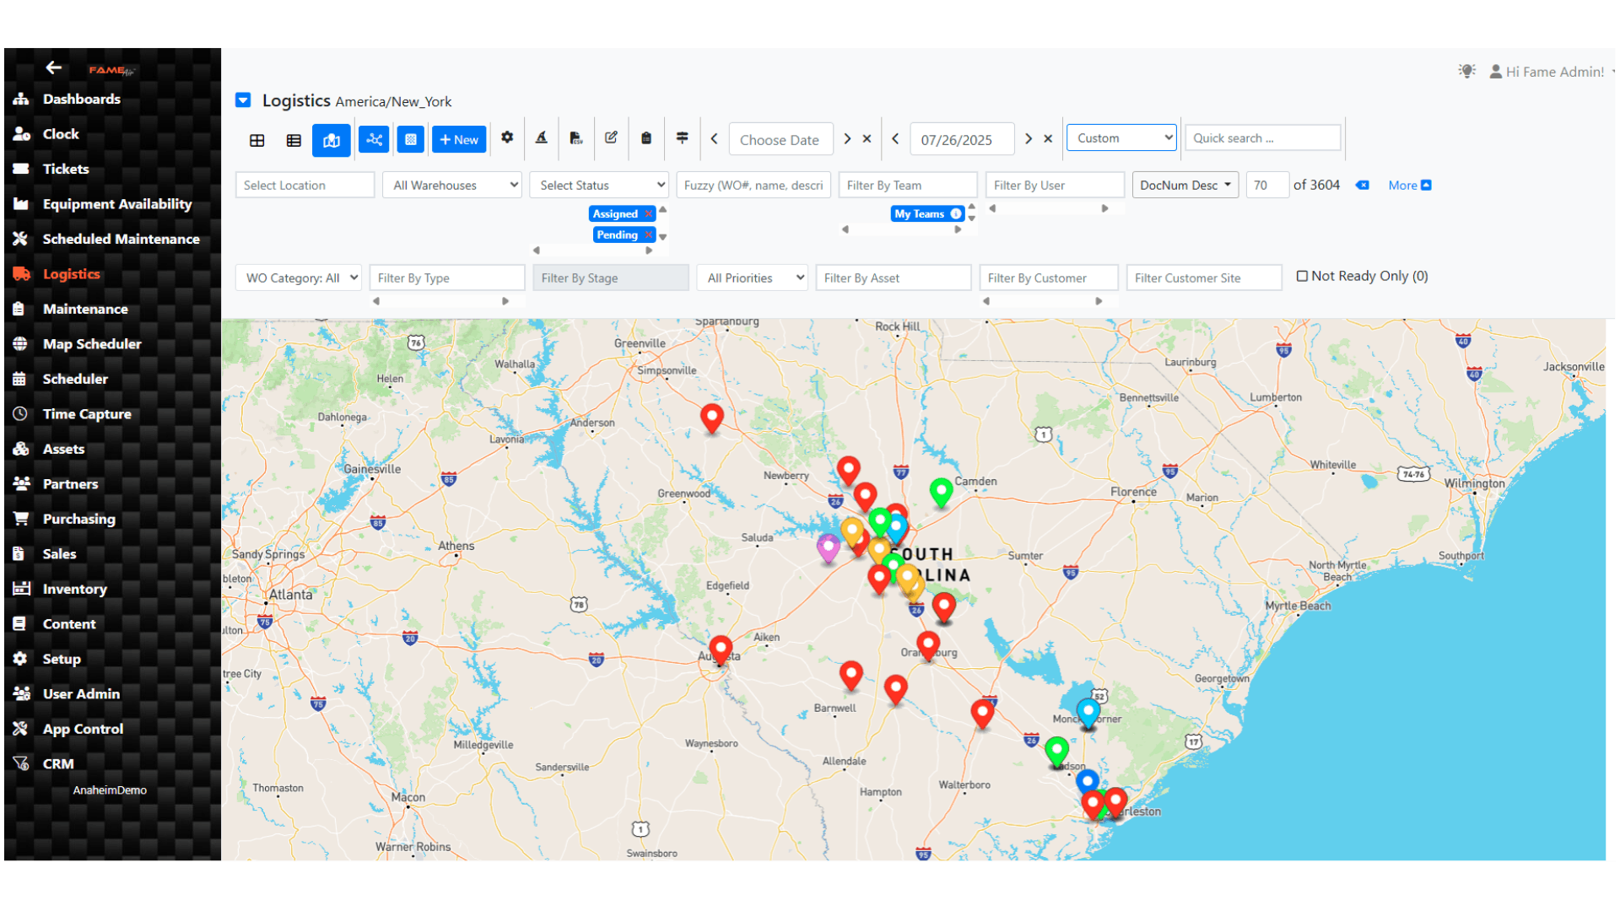Check the Not Ready Only checkbox
Image resolution: width=1620 pixels, height=911 pixels.
coord(1302,276)
